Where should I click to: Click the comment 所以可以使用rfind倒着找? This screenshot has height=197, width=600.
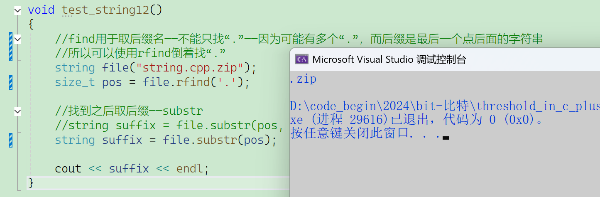point(140,54)
